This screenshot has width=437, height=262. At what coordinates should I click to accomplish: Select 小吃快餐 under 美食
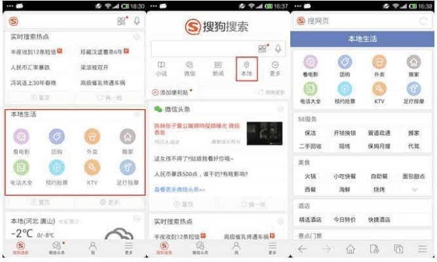click(x=345, y=176)
